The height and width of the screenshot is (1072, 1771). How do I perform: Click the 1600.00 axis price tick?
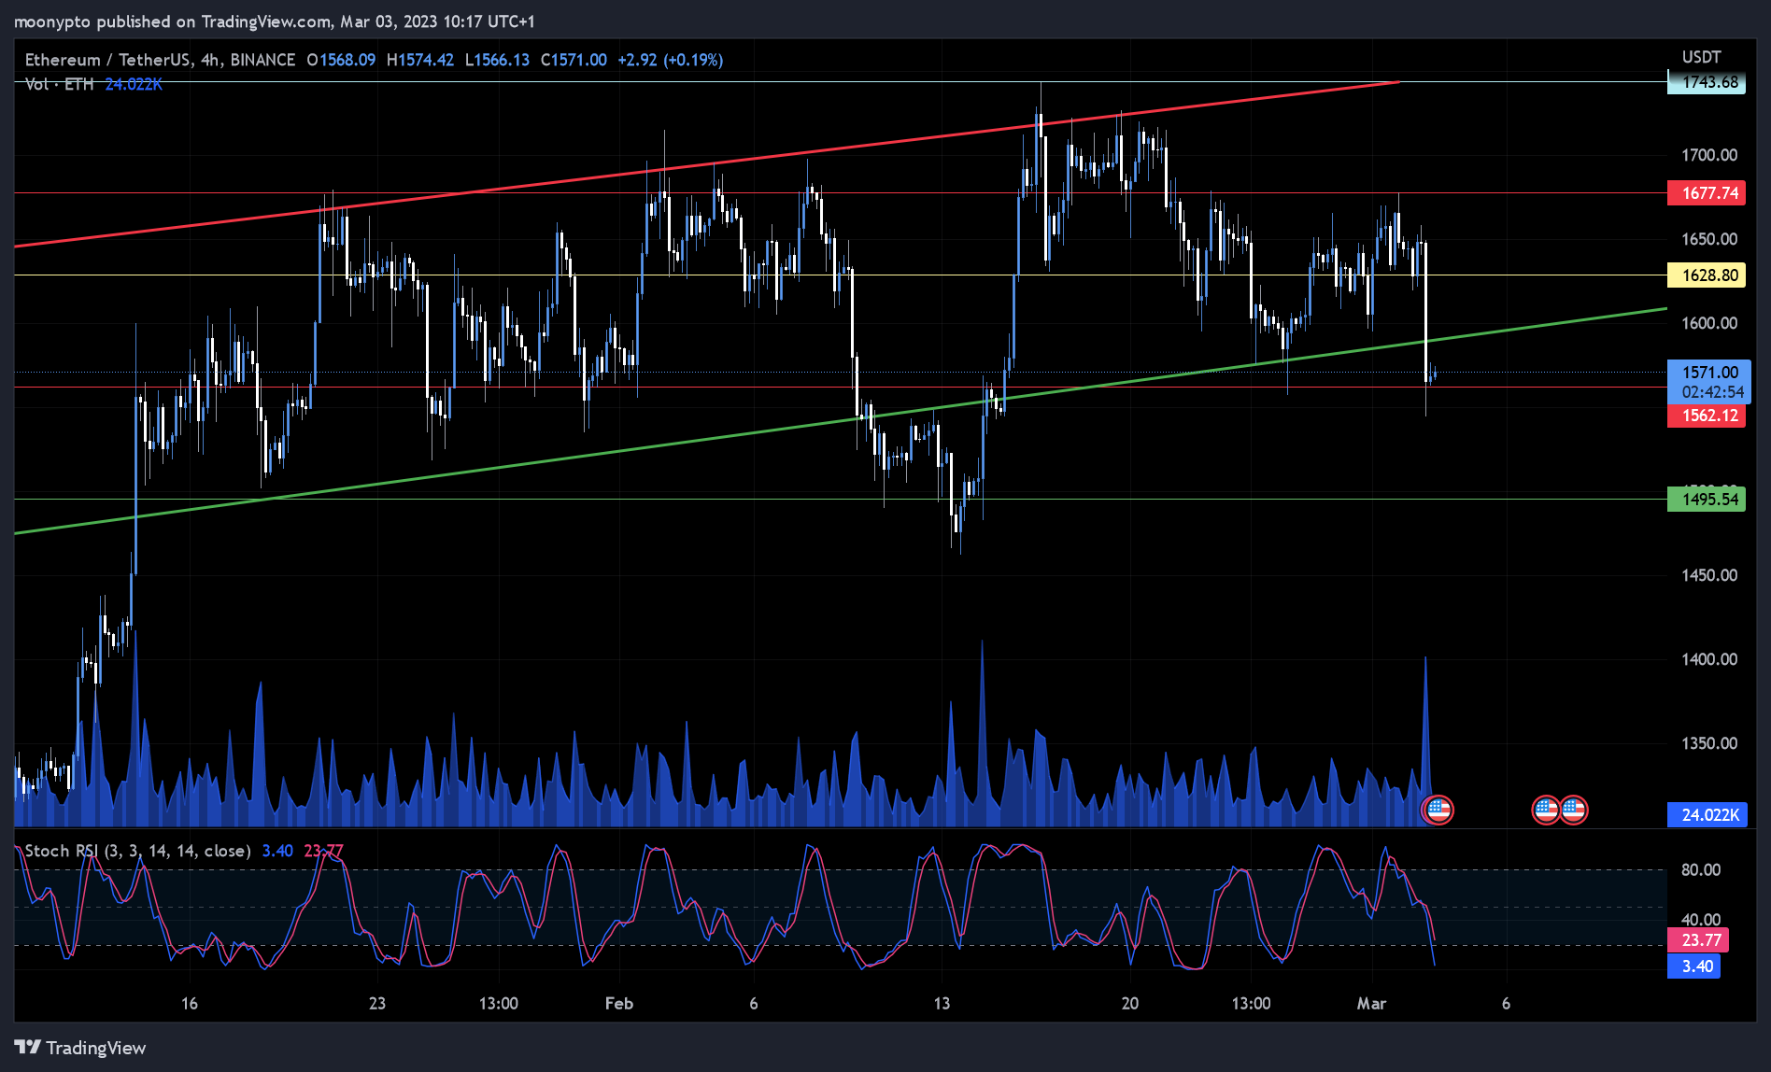[1709, 323]
